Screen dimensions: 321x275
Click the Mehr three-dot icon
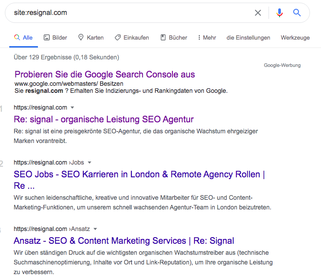pyautogui.click(x=199, y=37)
